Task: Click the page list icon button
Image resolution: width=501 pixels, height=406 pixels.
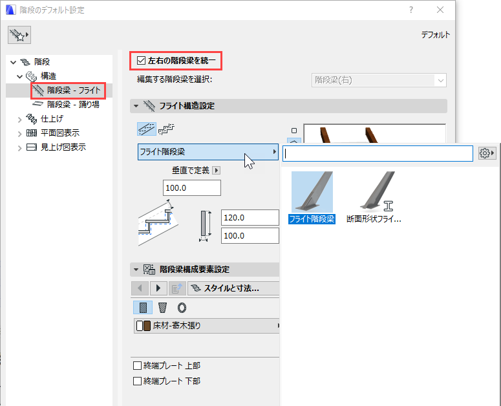Action: pos(177,288)
